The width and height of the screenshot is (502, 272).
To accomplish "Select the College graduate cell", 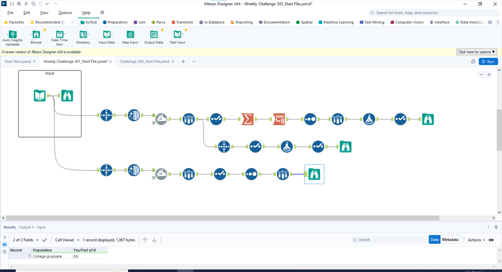I will point(52,256).
